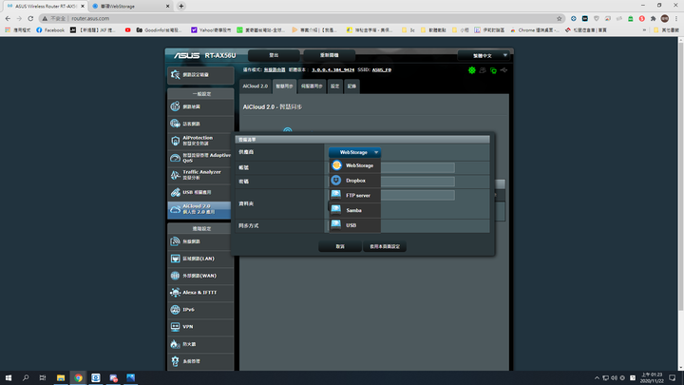Switch to the AiCloud 2.0 tab
Image resolution: width=684 pixels, height=385 pixels.
point(256,87)
